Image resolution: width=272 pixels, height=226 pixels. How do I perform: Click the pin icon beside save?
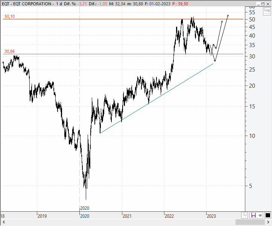pyautogui.click(x=260, y=215)
